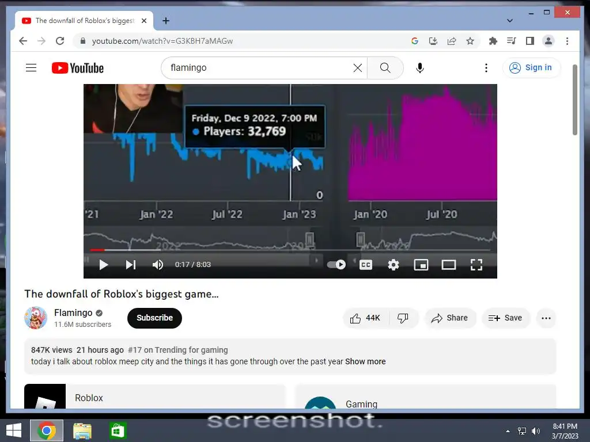
Task: Open system volume in tray
Action: (x=535, y=430)
